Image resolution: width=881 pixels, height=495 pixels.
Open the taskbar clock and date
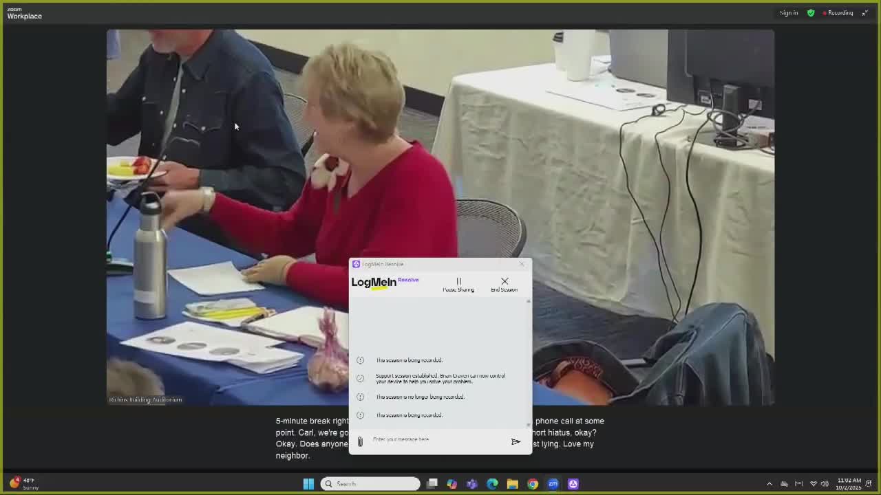[849, 484]
